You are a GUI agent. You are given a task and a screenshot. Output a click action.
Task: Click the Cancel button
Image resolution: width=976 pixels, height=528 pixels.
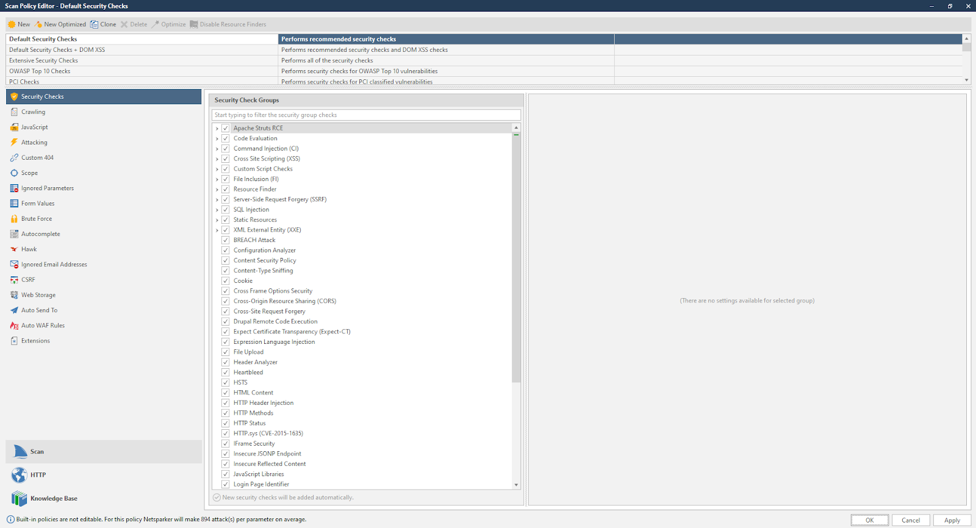point(911,520)
